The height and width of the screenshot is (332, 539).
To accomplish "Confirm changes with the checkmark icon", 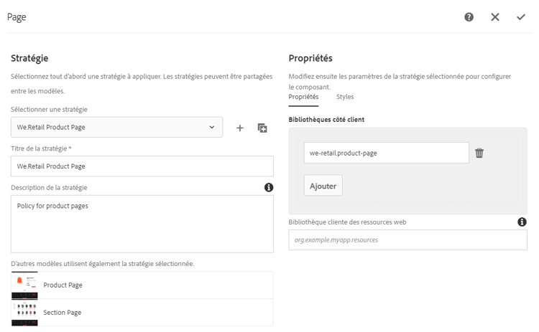I will coord(521,17).
